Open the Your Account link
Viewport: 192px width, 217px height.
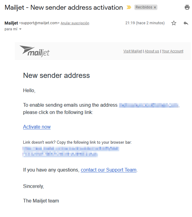click(x=173, y=51)
